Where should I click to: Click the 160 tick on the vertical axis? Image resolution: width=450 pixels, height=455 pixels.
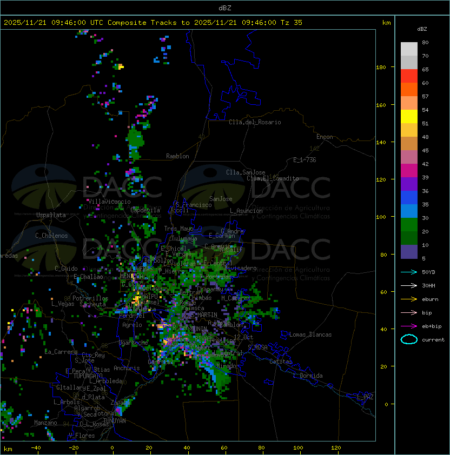(x=381, y=105)
